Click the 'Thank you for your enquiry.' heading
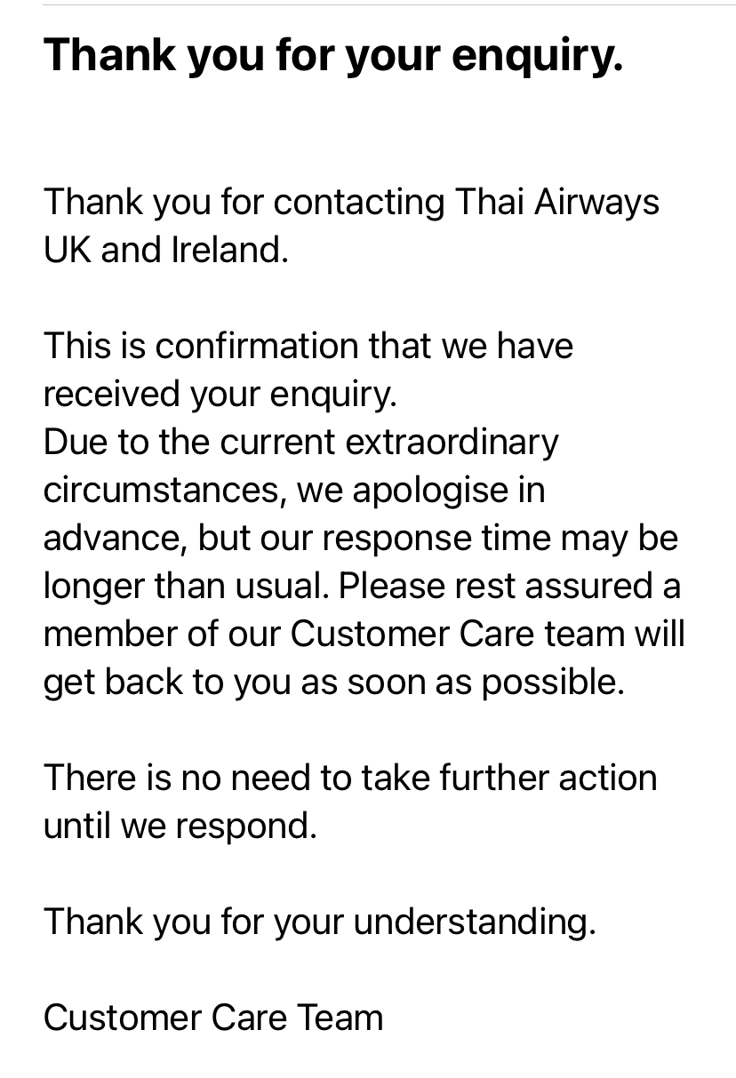Image resolution: width=736 pixels, height=1078 pixels. pos(333,56)
